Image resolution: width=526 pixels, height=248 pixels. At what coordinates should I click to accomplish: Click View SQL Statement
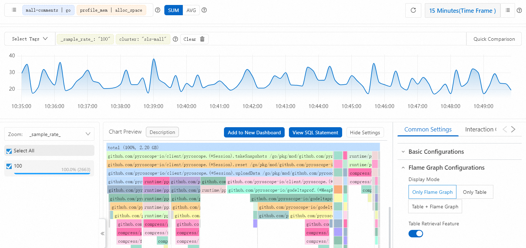tap(315, 133)
